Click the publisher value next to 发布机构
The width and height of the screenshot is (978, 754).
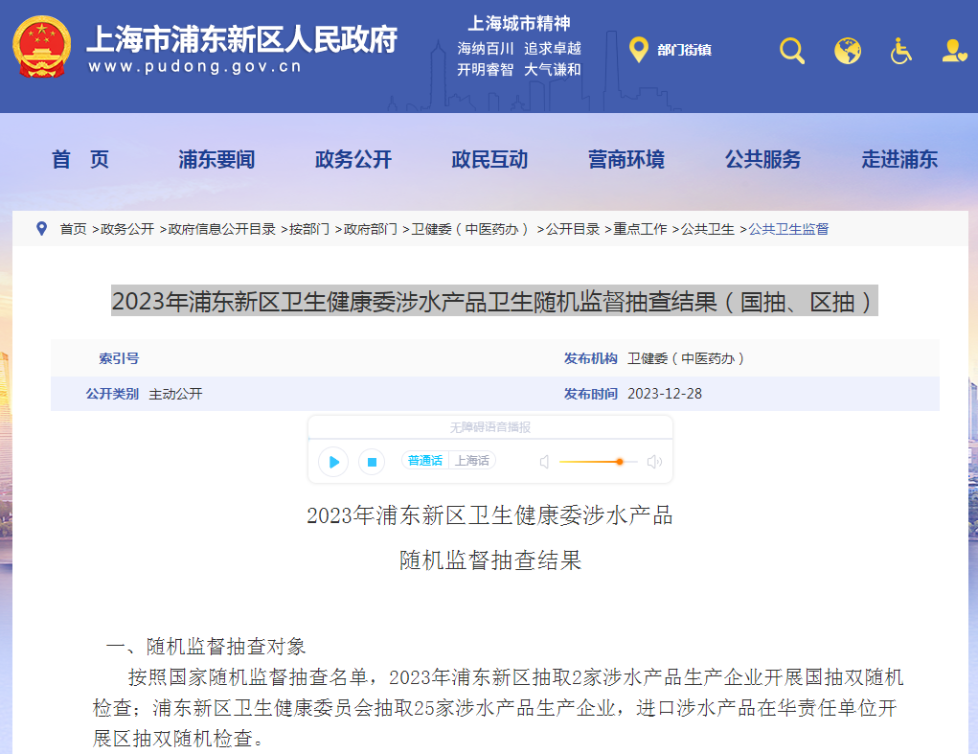click(686, 358)
